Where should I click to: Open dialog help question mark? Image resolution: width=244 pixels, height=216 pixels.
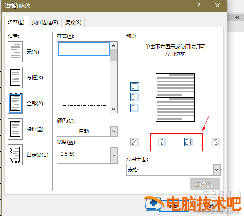199,5
